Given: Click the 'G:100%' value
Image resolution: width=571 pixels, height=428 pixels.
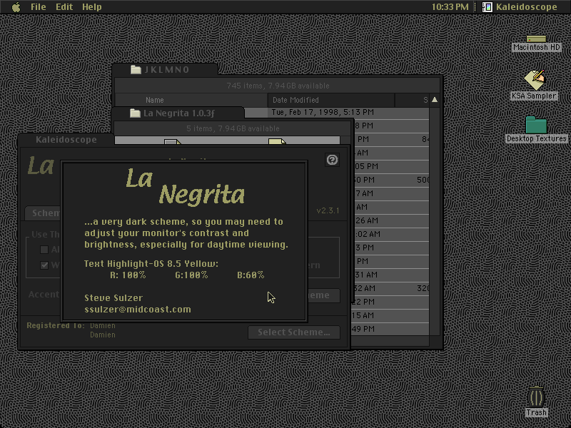Looking at the screenshot, I should point(191,275).
